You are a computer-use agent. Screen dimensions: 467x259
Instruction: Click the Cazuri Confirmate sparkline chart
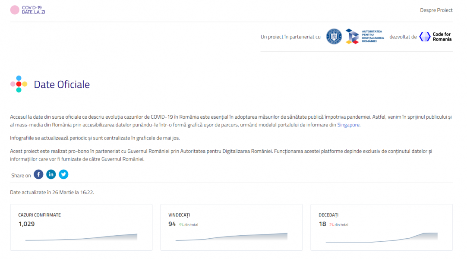pos(81,237)
